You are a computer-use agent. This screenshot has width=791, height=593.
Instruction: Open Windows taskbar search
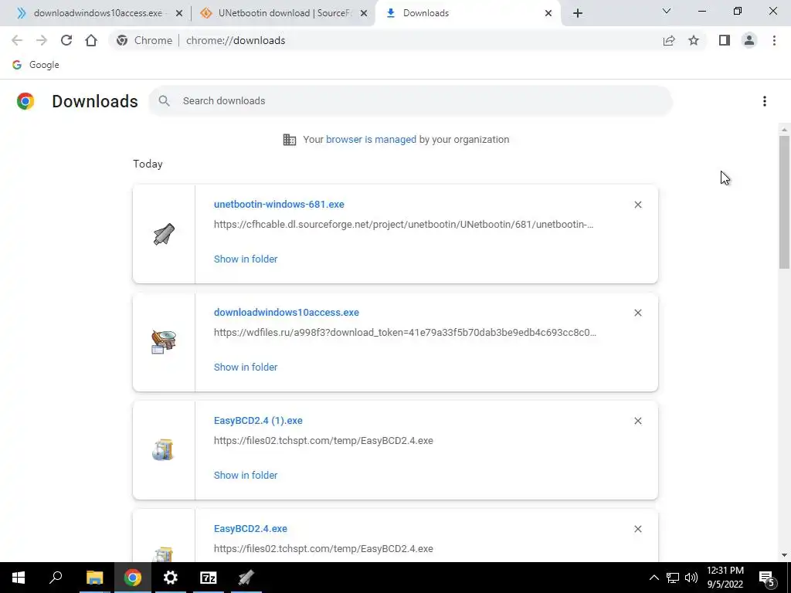[56, 578]
